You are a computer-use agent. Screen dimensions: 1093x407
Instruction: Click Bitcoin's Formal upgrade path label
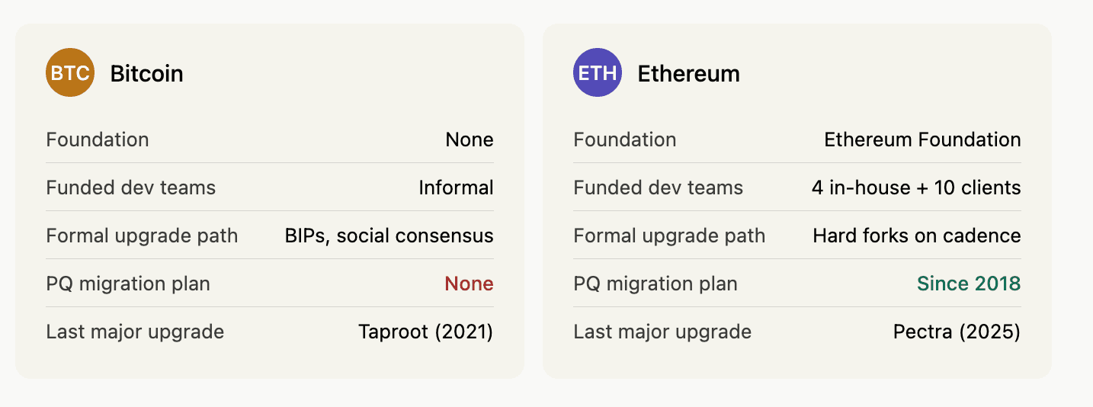[x=142, y=236]
